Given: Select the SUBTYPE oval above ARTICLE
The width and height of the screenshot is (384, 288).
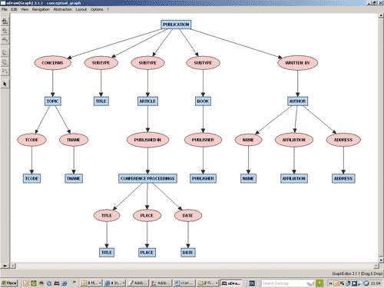Looking at the screenshot, I should pos(147,63).
